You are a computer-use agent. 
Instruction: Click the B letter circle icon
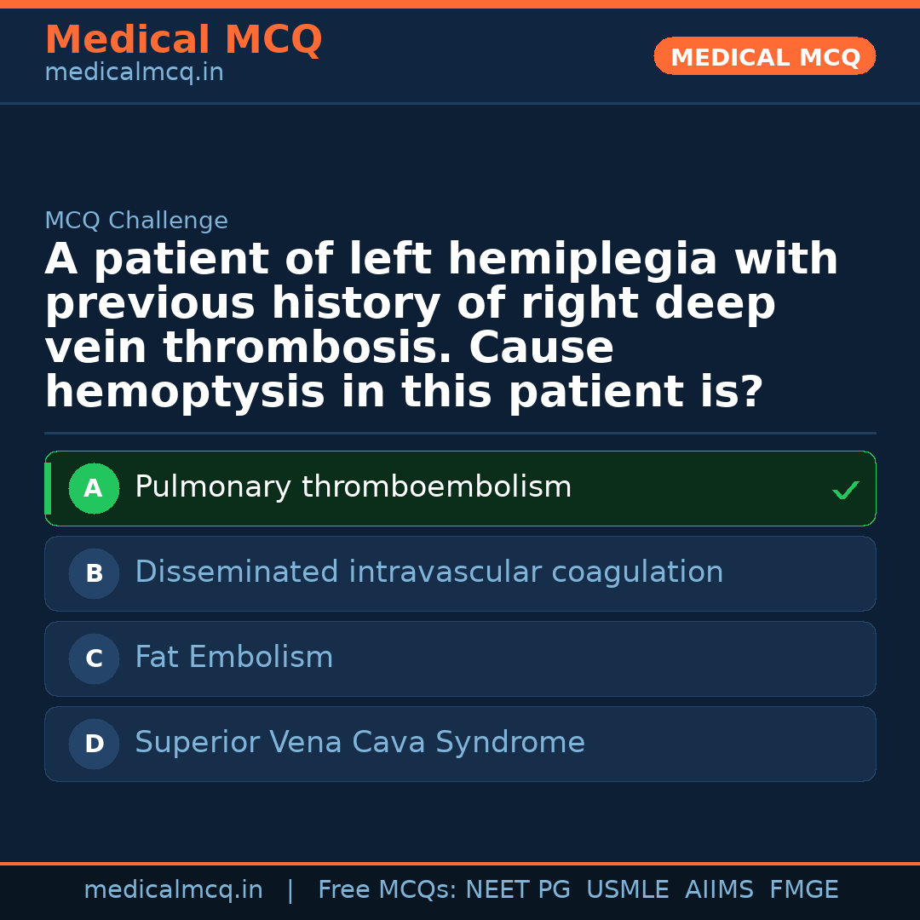pyautogui.click(x=94, y=574)
